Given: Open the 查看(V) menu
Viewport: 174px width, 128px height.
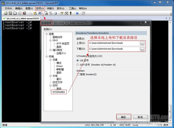Looking at the screenshot, I should [29, 8].
